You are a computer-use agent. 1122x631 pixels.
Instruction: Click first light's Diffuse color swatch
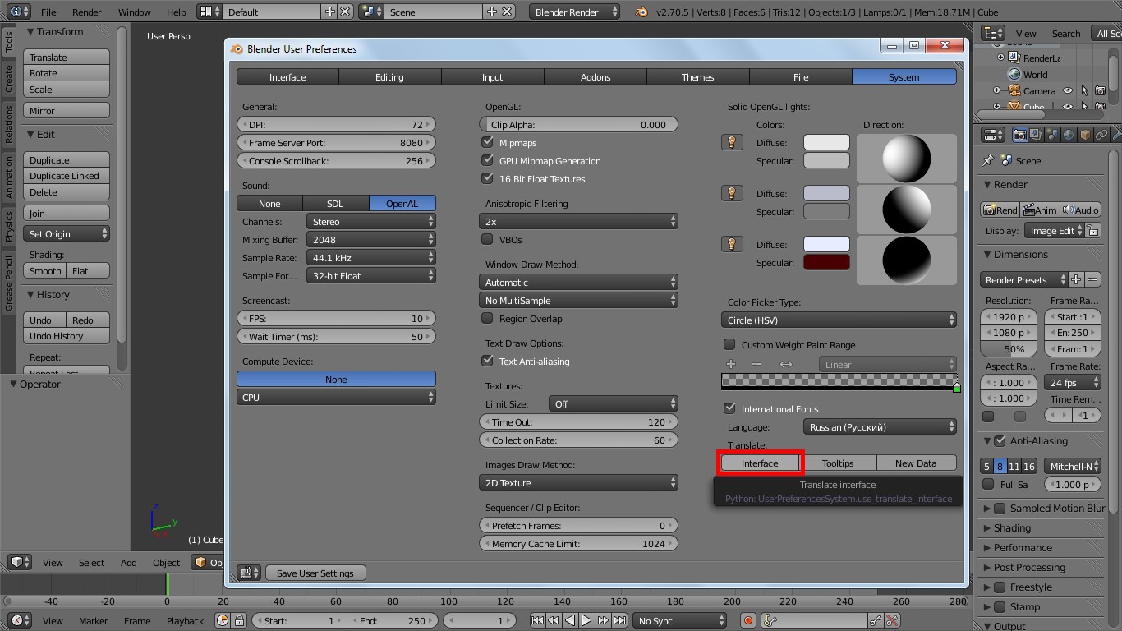(x=826, y=142)
